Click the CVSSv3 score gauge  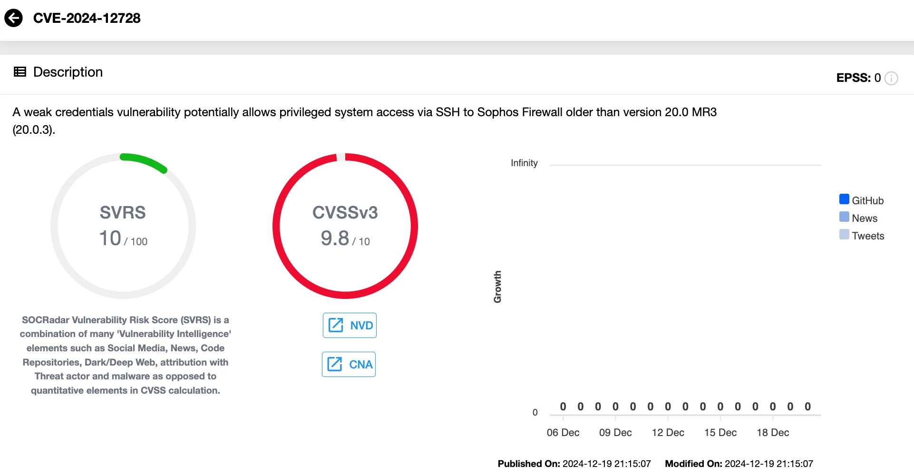[345, 226]
